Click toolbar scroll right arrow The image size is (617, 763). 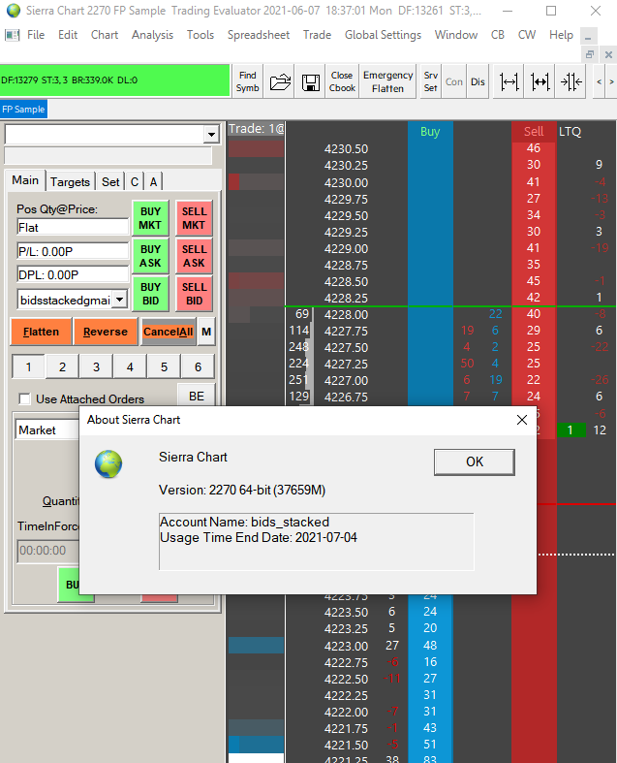click(x=611, y=81)
